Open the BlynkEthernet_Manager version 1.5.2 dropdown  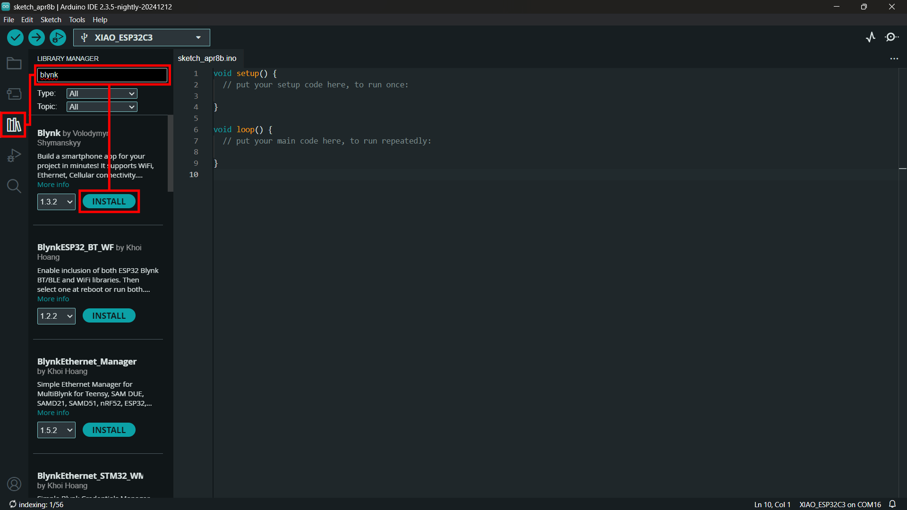click(56, 430)
